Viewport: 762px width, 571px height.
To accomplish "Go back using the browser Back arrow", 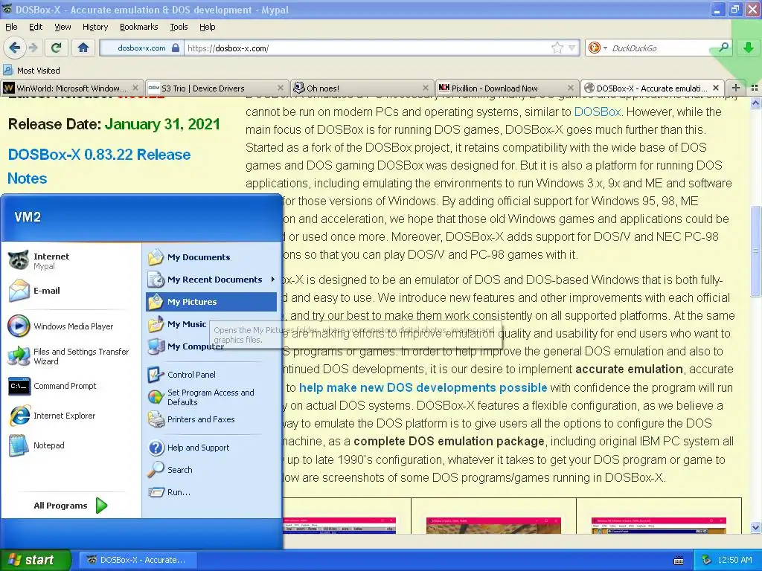I will [x=15, y=48].
